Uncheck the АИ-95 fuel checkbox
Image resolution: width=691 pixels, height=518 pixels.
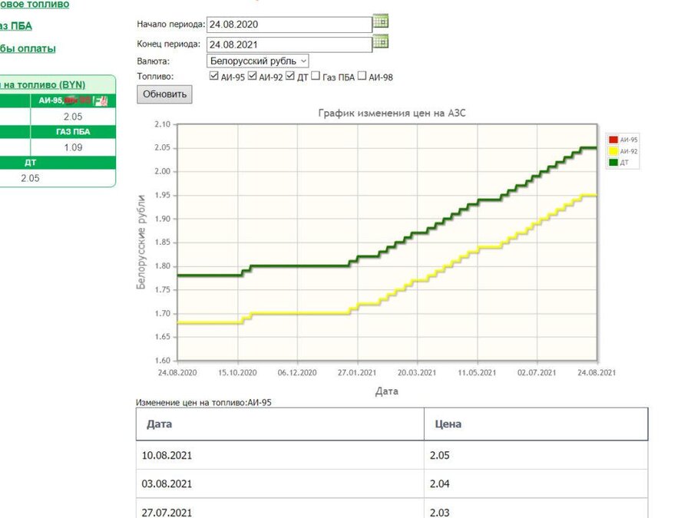tap(214, 76)
